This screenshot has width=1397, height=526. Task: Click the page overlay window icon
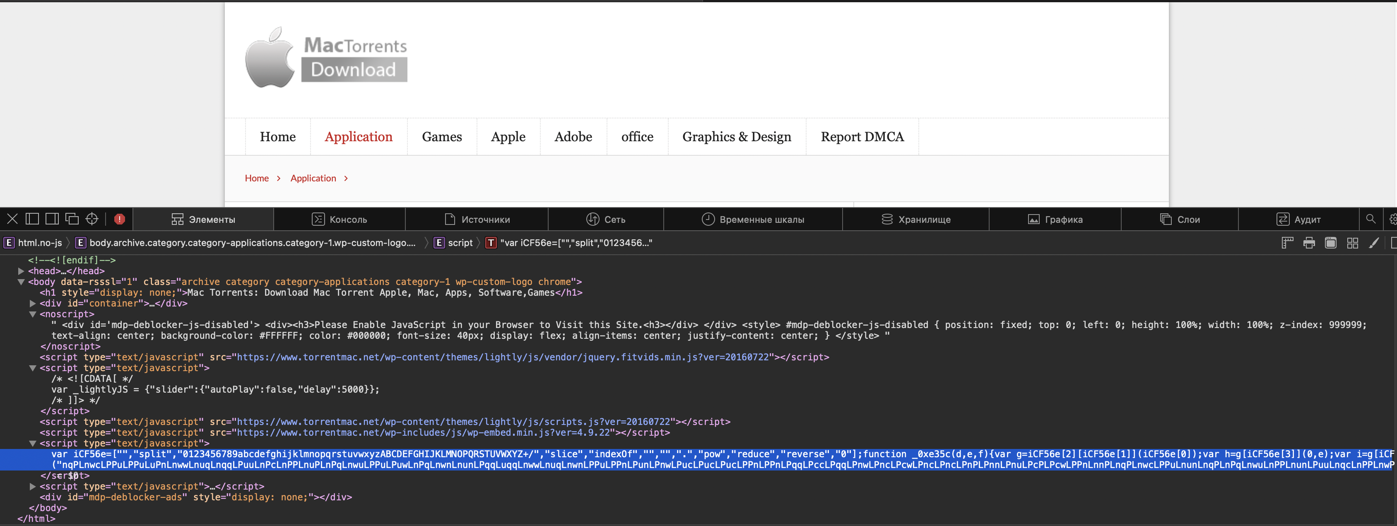tap(1332, 242)
